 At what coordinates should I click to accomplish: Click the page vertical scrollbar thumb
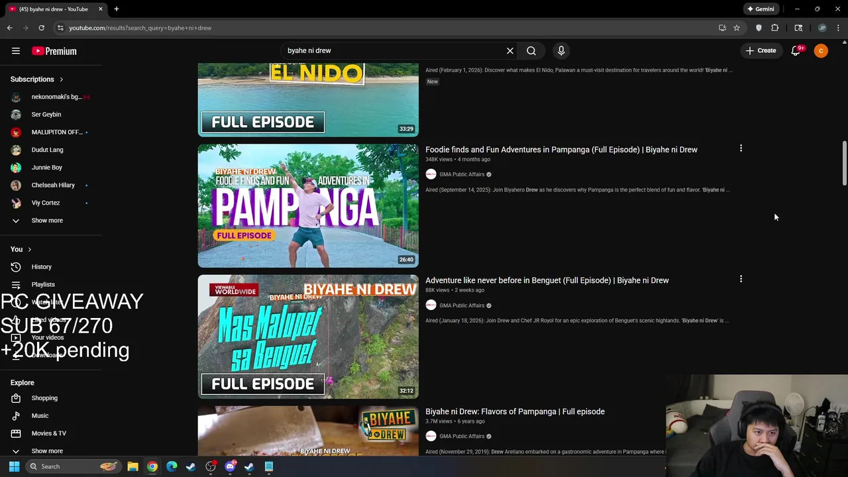[x=844, y=163]
